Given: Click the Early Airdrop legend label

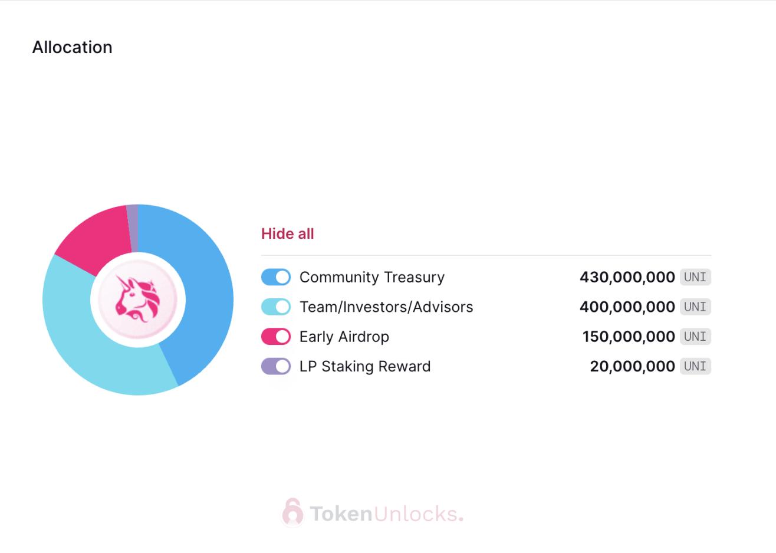Looking at the screenshot, I should coord(344,337).
